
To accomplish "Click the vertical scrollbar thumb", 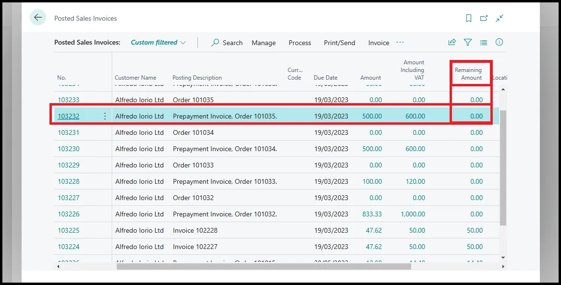I will click(x=503, y=168).
